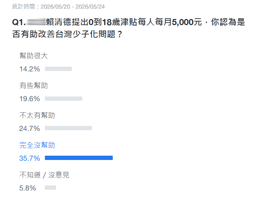This screenshot has height=198, width=265.
Task: Select the highlighted 完全沒幫助 option
Action: coord(37,145)
